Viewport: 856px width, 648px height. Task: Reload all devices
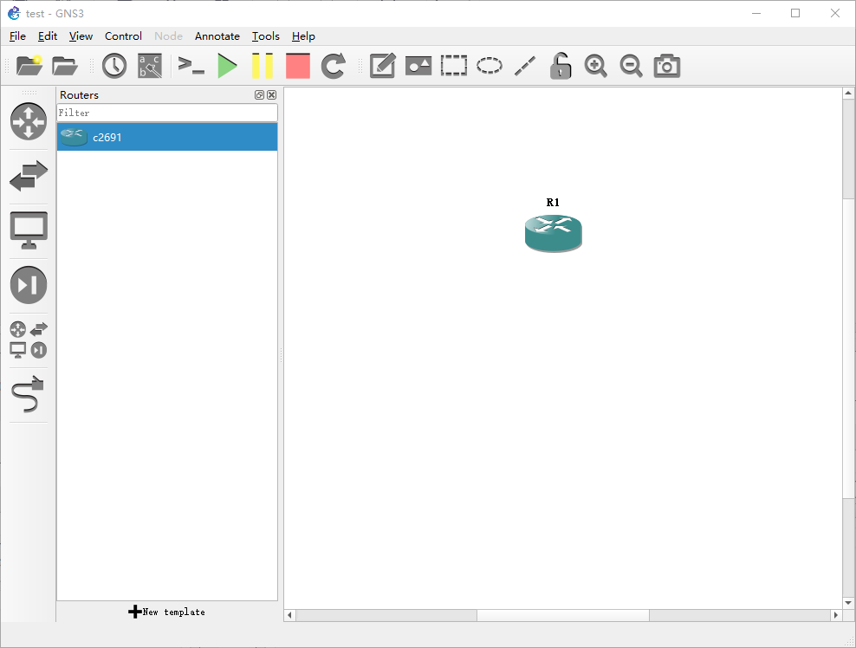(x=333, y=66)
